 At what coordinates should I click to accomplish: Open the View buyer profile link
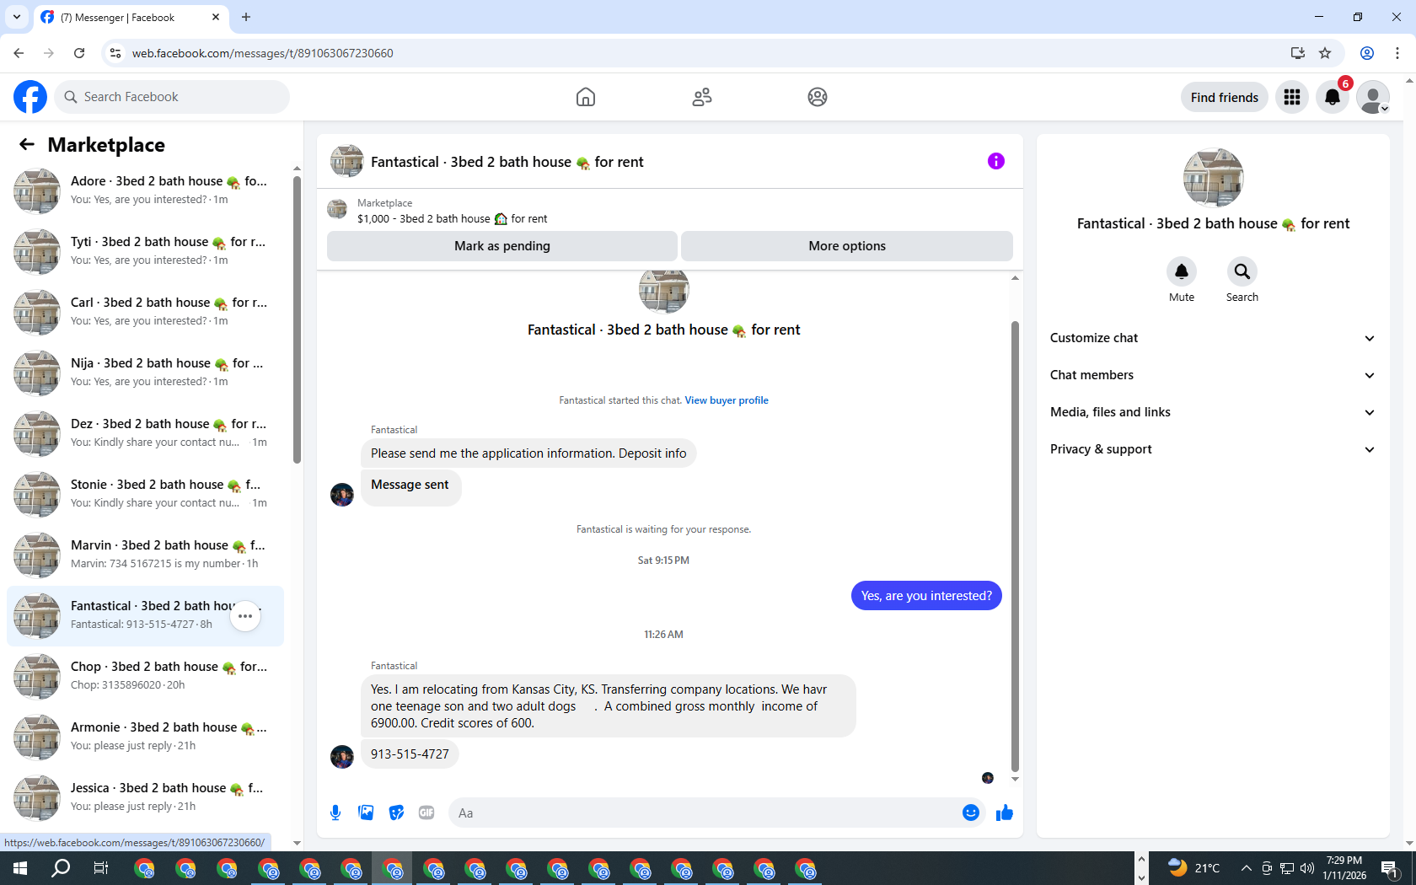pyautogui.click(x=727, y=400)
